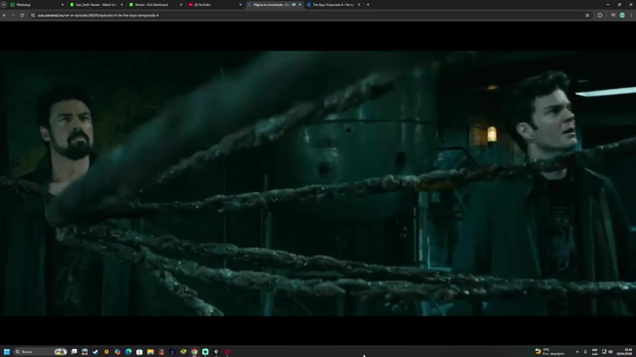Screen dimensions: 636x357
Task: Open Steam from the taskbar
Action: (x=95, y=352)
